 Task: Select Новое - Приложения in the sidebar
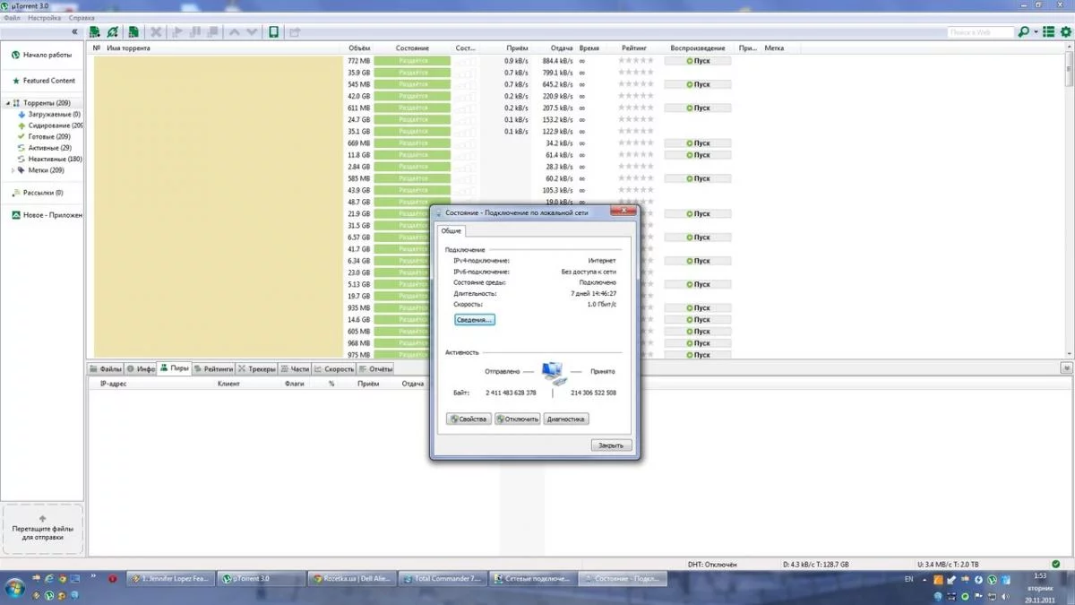[x=47, y=215]
